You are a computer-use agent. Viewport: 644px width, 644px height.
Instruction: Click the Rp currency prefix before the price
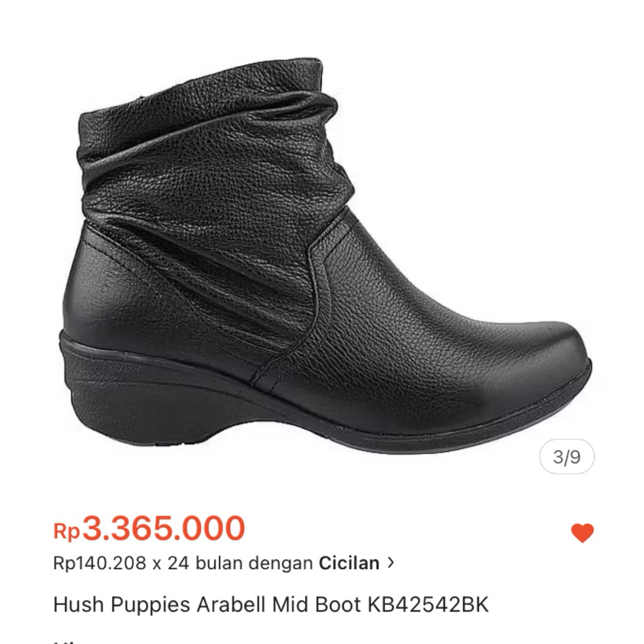point(67,531)
